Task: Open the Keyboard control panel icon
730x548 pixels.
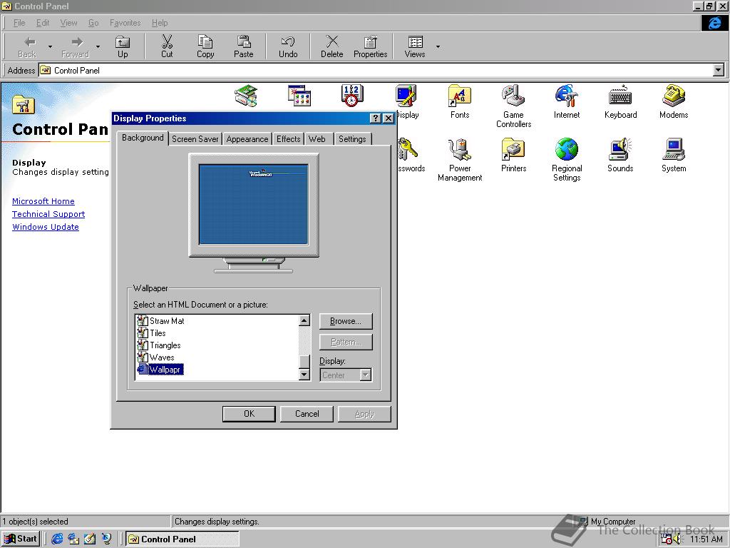Action: [620, 96]
